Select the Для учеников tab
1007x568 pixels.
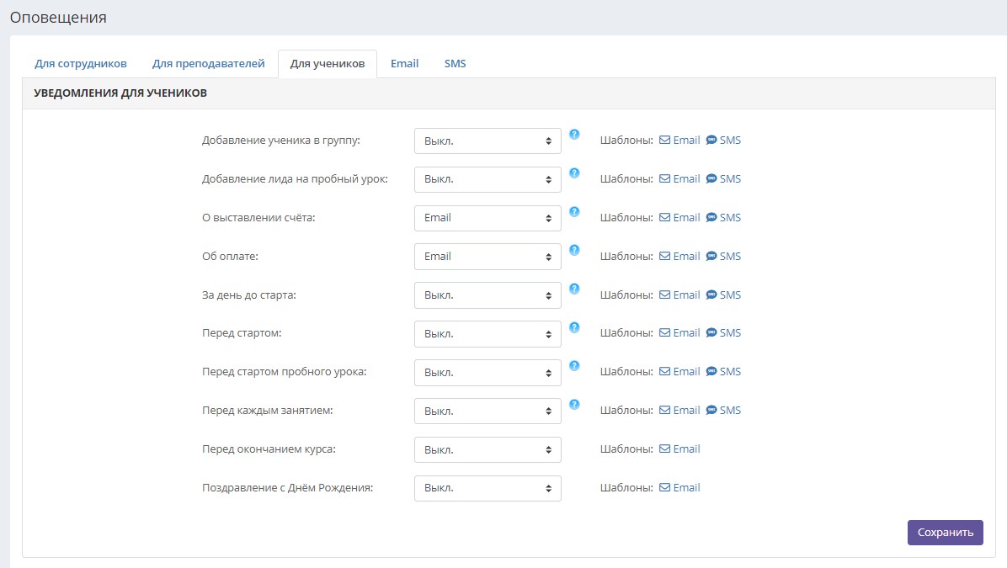328,64
